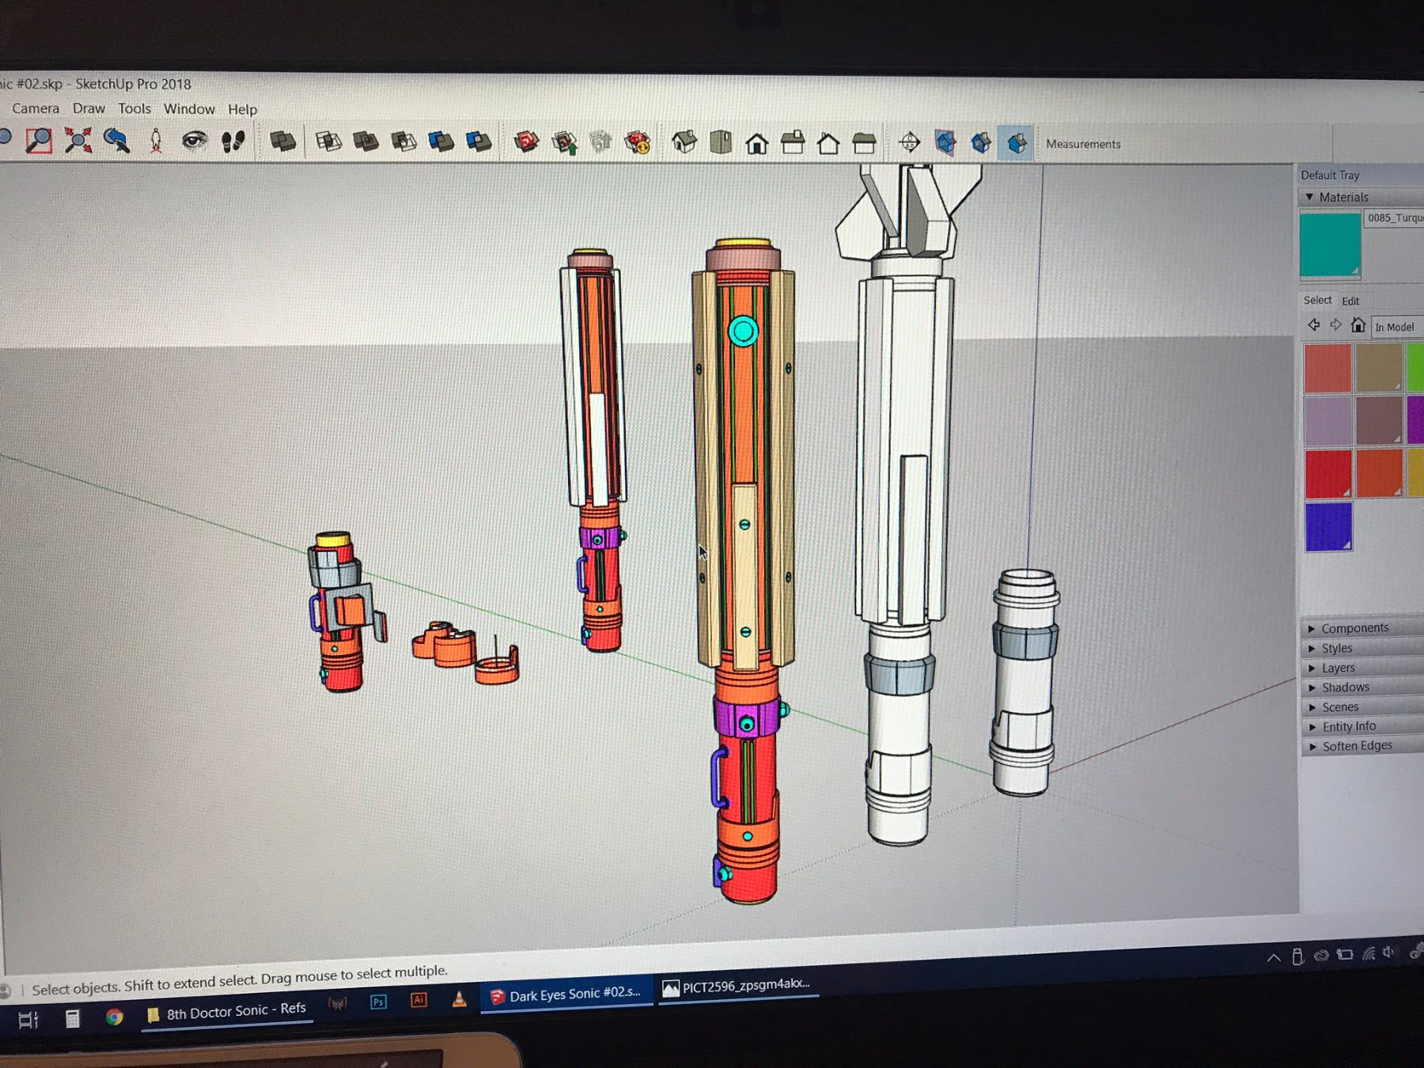Click the materials back arrow
The width and height of the screenshot is (1424, 1068).
[x=1314, y=325]
